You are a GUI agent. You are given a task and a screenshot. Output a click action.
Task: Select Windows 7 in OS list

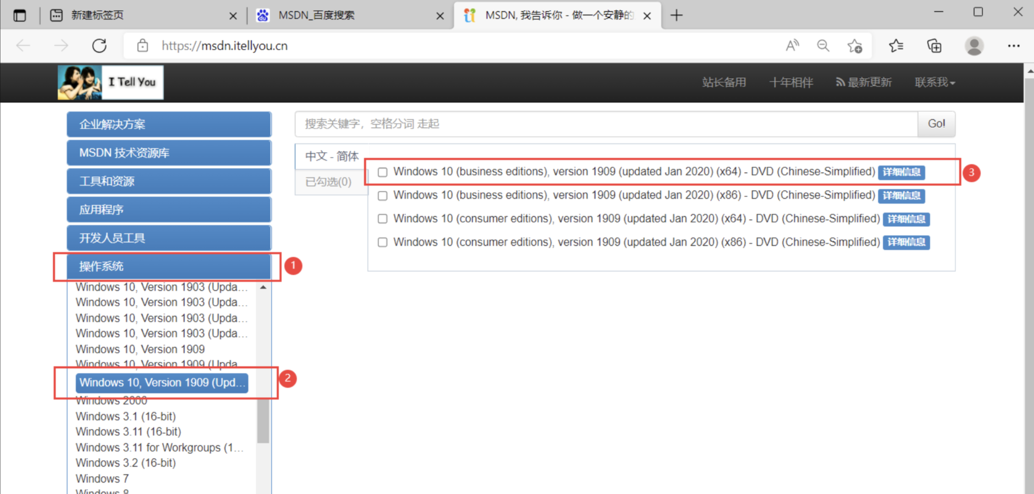[102, 479]
